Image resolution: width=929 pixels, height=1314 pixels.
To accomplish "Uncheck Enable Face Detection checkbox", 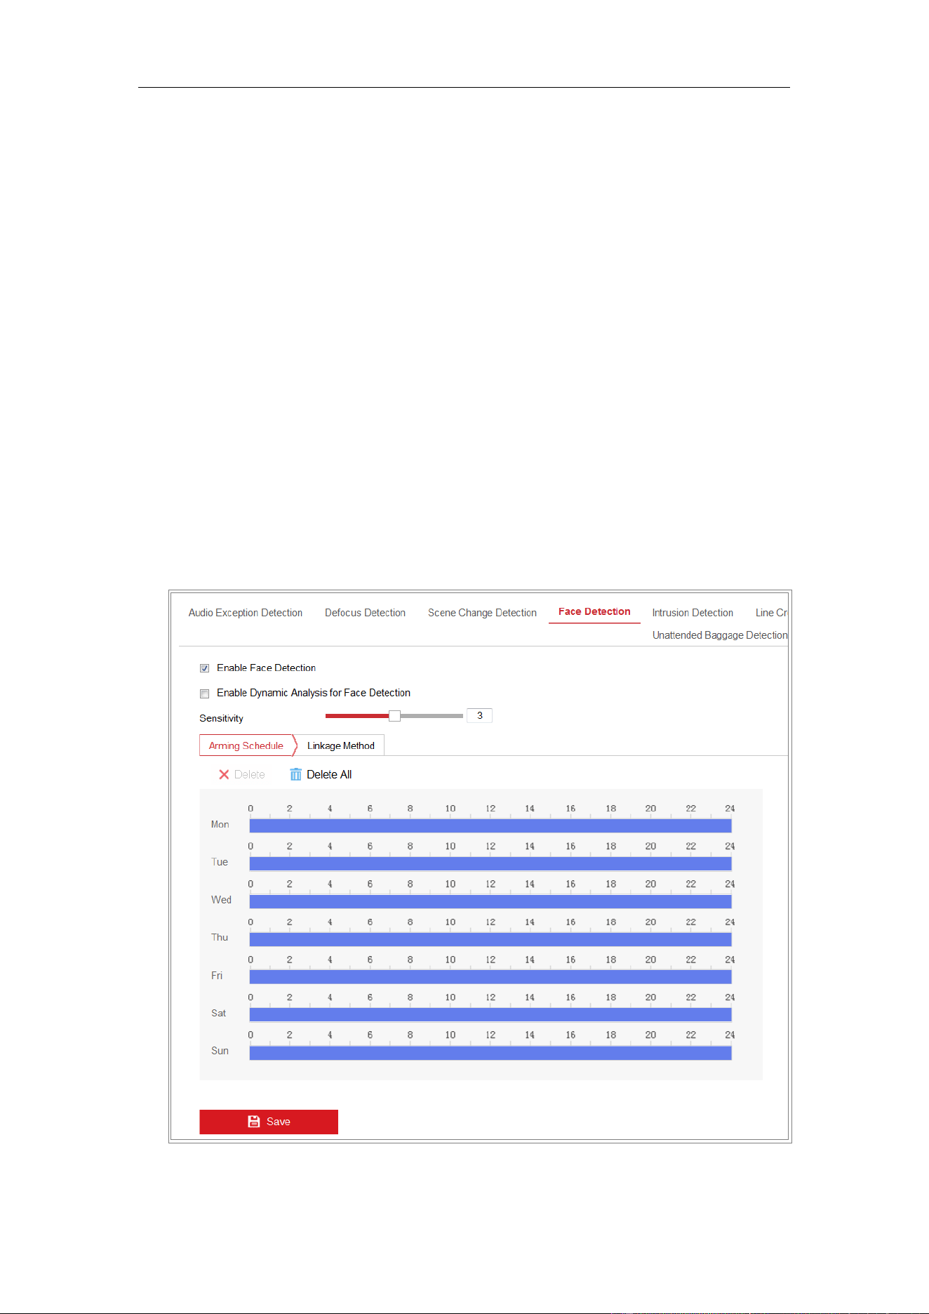I will point(204,668).
